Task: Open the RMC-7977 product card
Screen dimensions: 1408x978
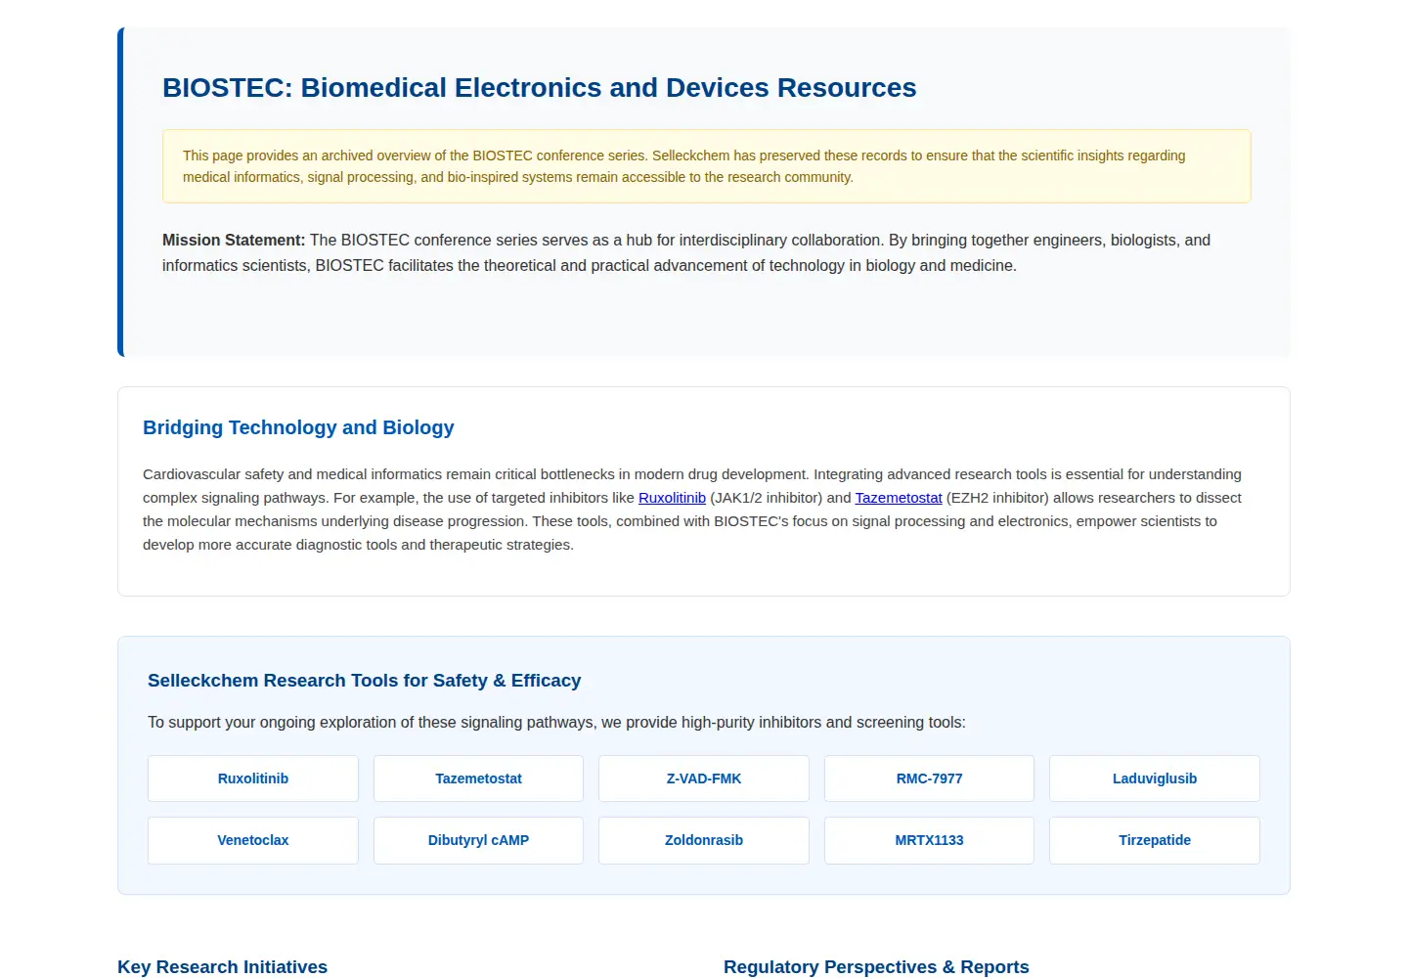Action: (x=929, y=778)
